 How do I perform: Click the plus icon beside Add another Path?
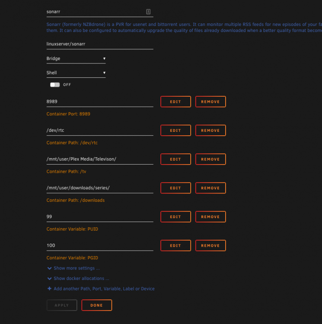coord(49,289)
